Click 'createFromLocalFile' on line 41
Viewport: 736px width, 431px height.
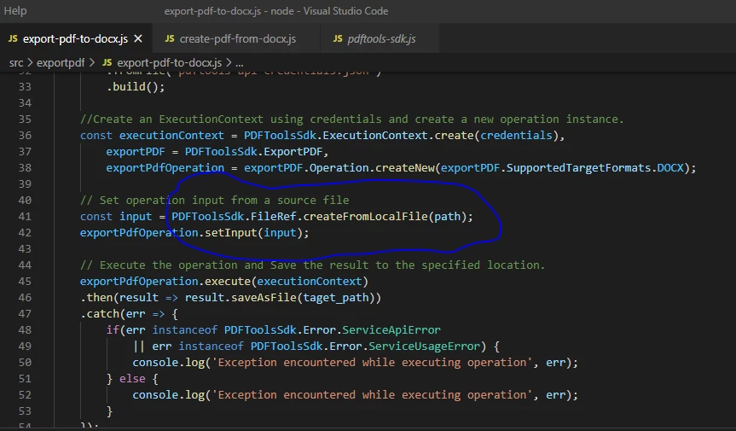click(365, 217)
